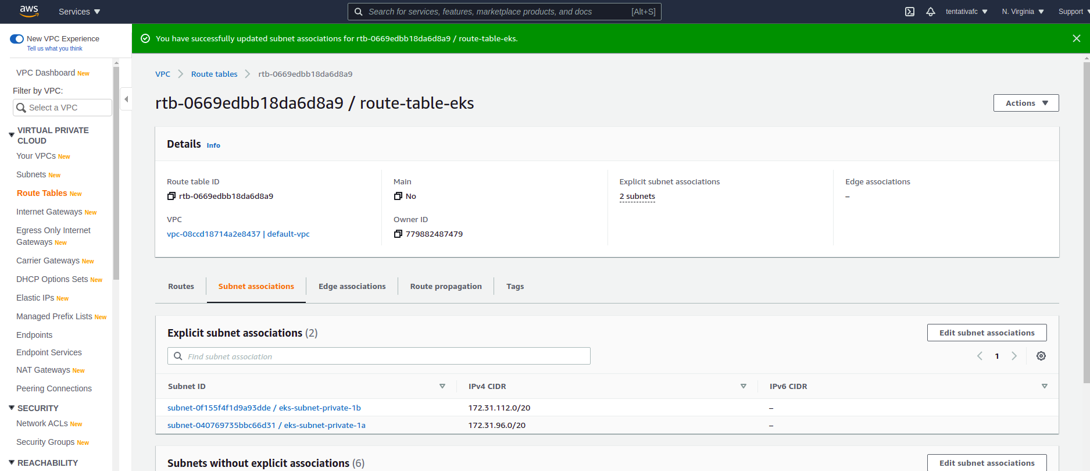Viewport: 1090px width, 471px height.
Task: Click the Select a VPC filter field
Action: (x=62, y=108)
